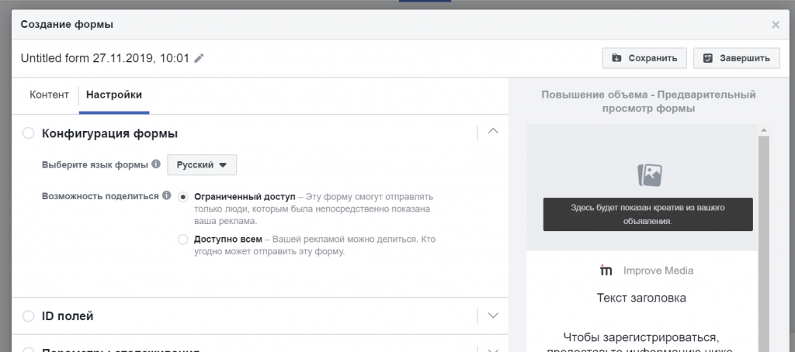Click image placeholder icon in preview
The height and width of the screenshot is (352, 795).
tap(649, 175)
